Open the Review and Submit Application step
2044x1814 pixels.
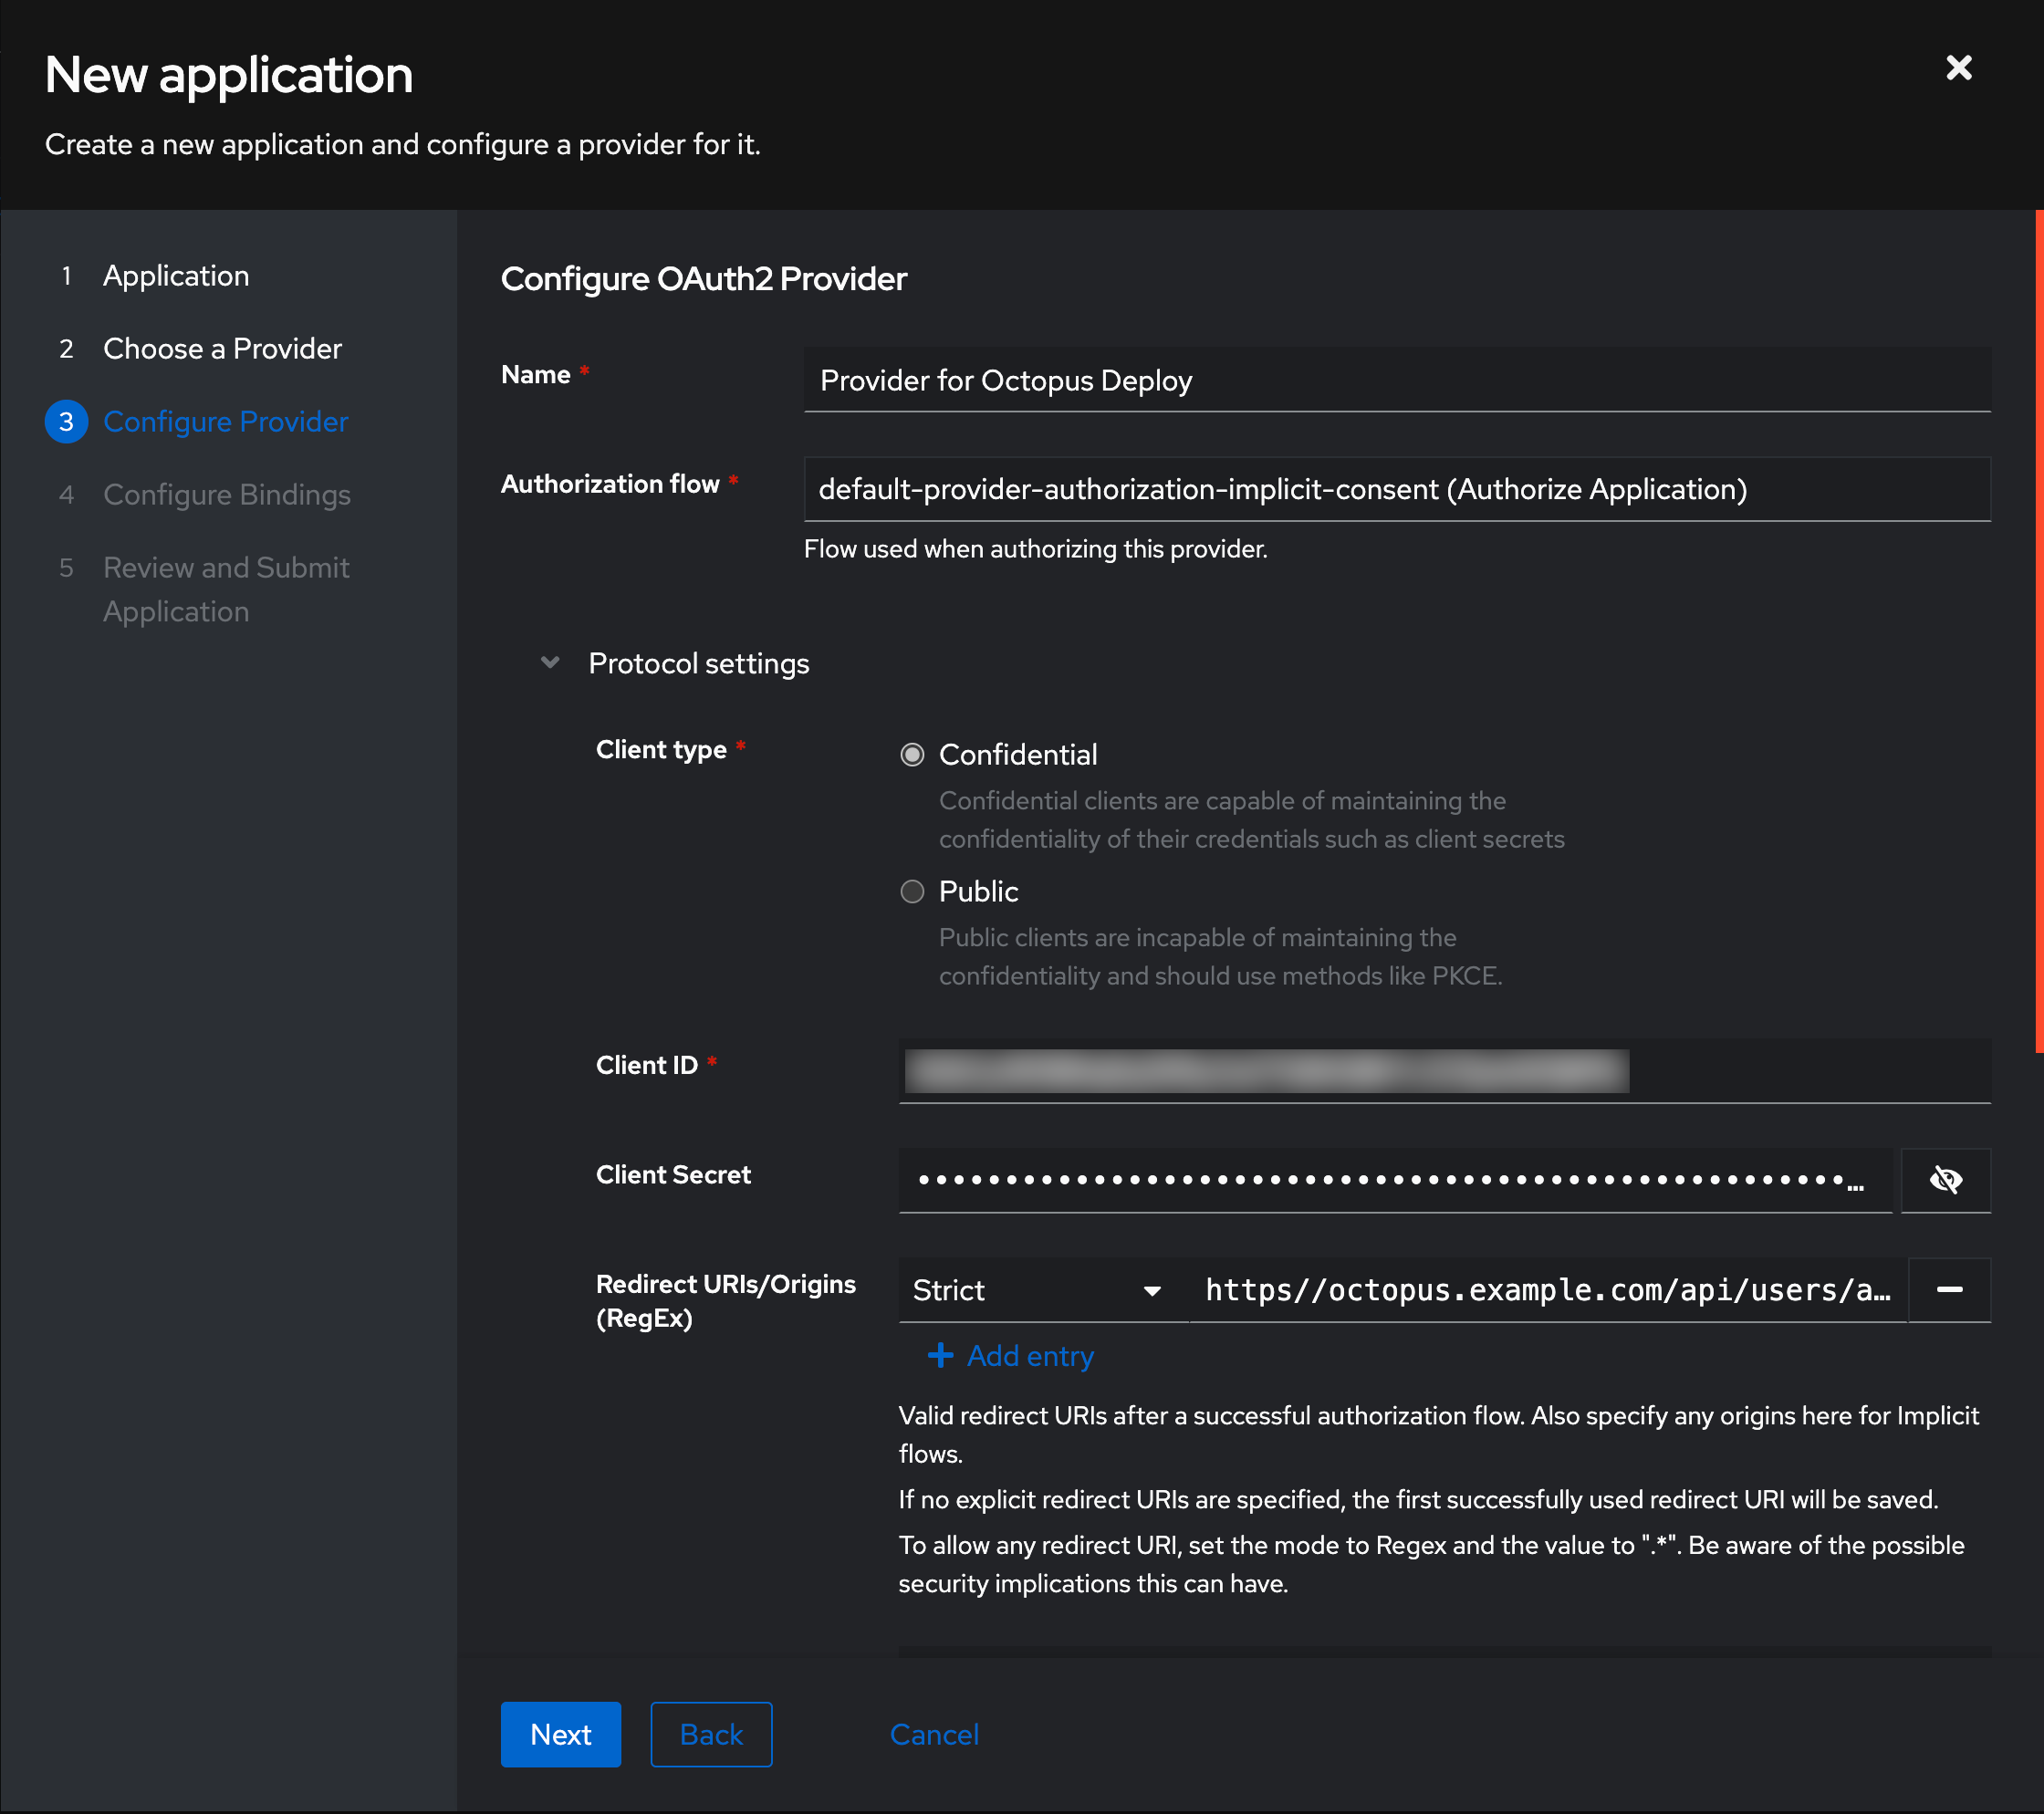(x=226, y=589)
